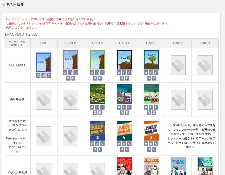Open the Daily English 4 cover

[124, 131]
